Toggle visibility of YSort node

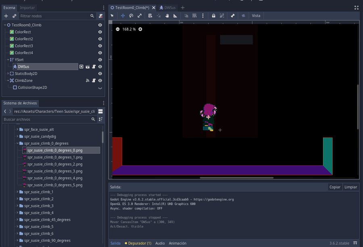100,60
